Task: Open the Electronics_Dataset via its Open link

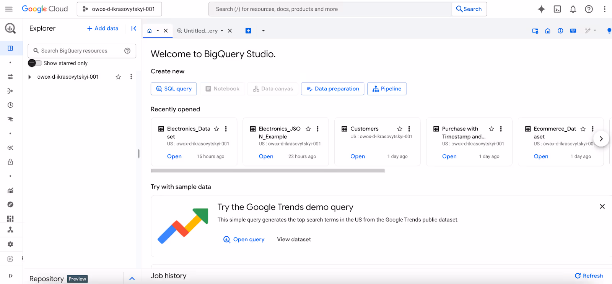Action: coord(174,156)
